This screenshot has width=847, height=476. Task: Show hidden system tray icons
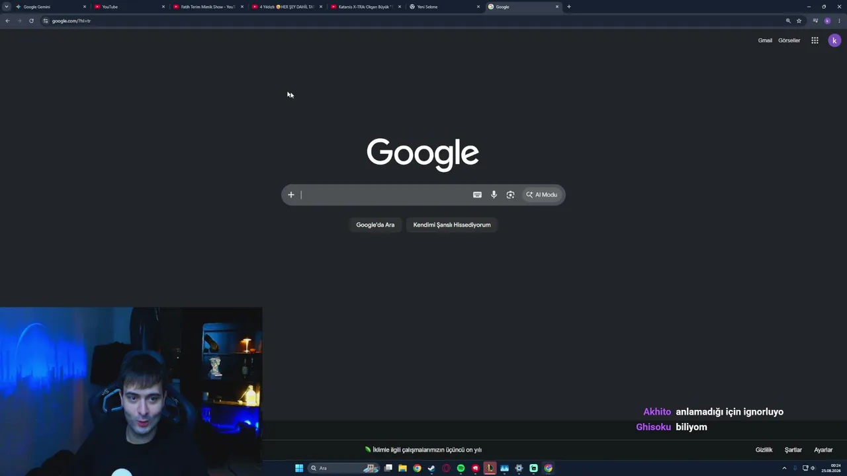click(784, 468)
